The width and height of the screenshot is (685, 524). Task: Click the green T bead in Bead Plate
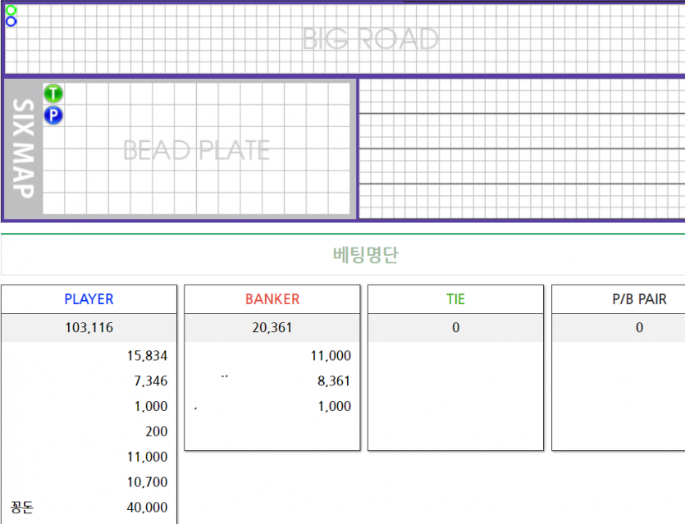(53, 93)
